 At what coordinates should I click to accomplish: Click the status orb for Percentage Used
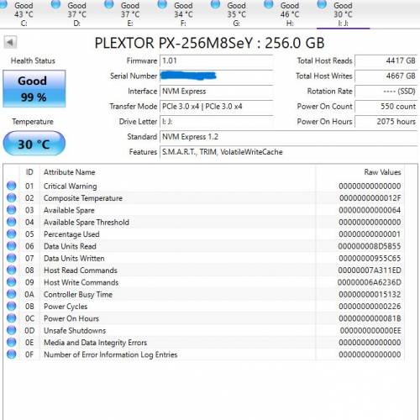12,234
